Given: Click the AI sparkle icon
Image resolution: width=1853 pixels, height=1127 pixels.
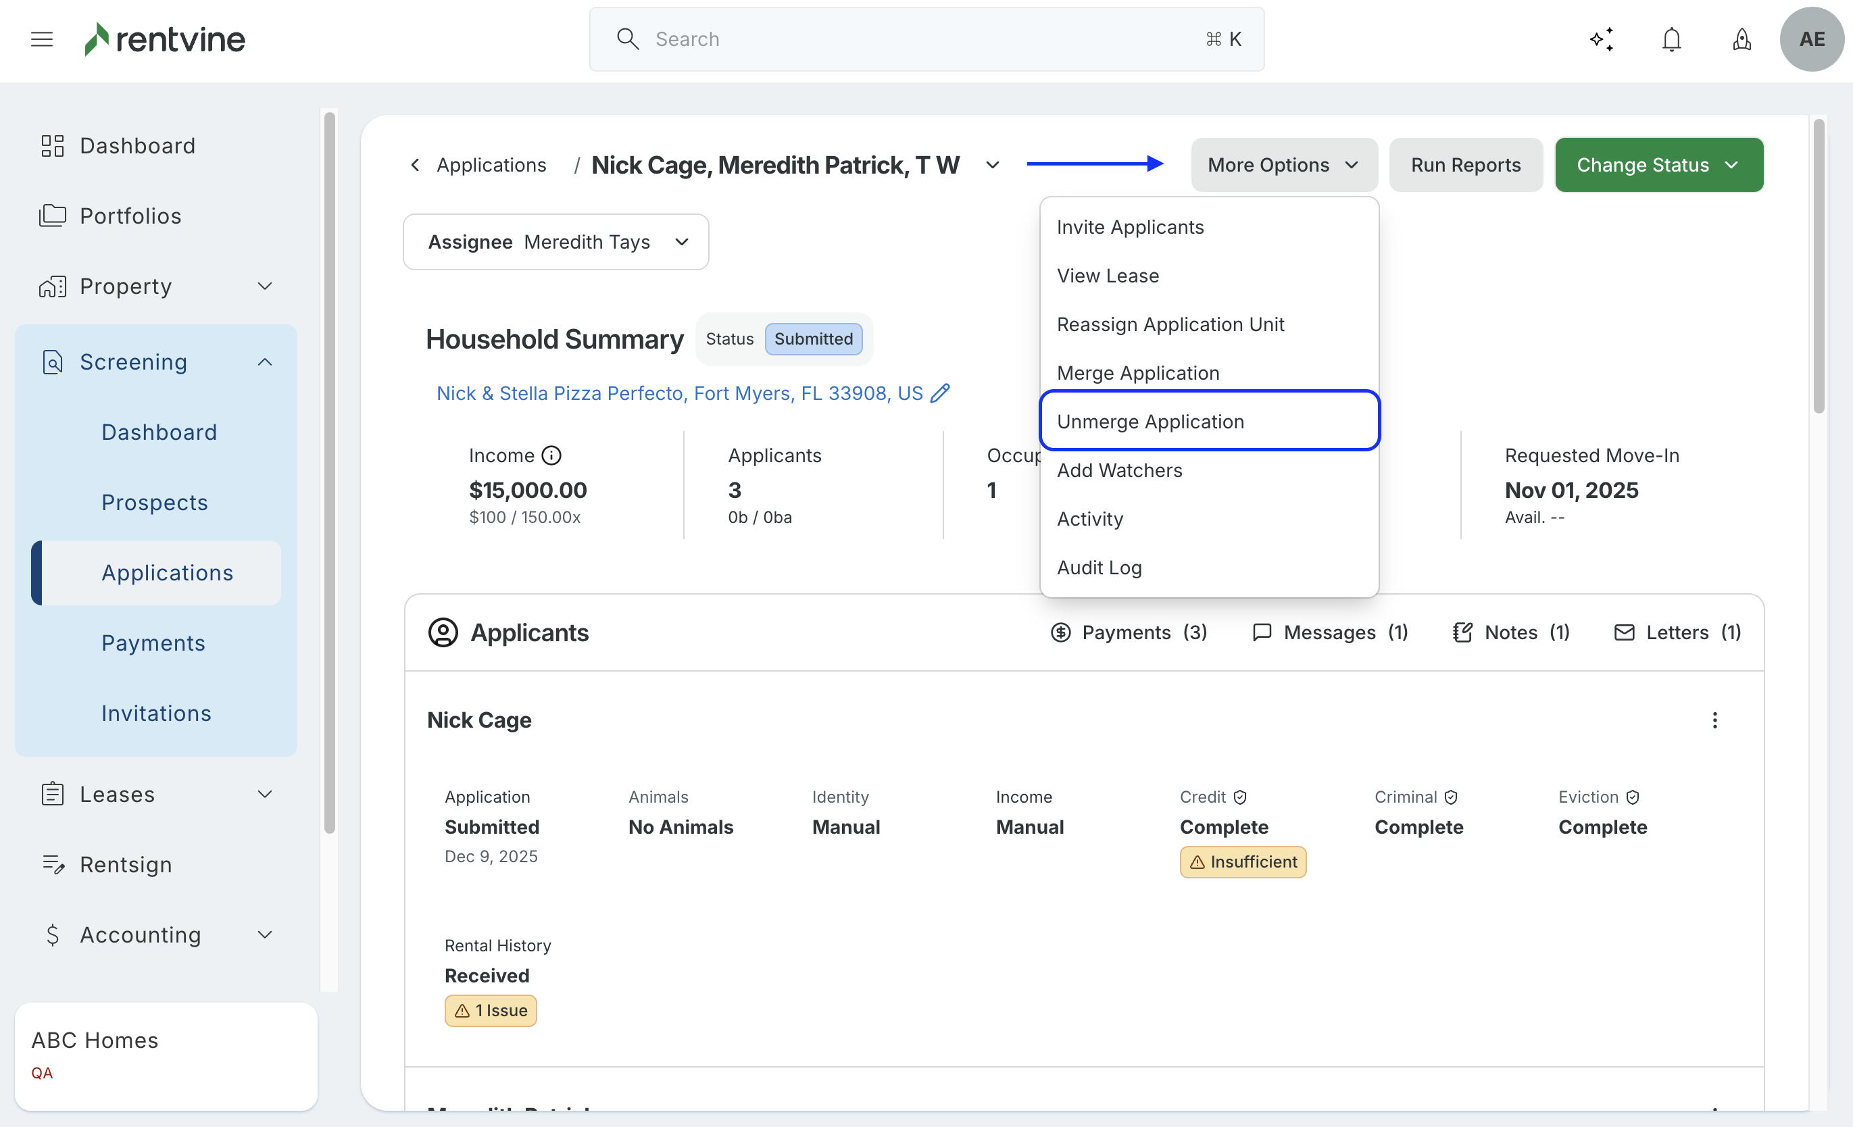Looking at the screenshot, I should tap(1602, 39).
